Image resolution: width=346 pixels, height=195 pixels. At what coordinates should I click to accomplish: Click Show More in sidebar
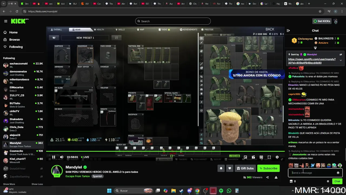tap(9, 184)
